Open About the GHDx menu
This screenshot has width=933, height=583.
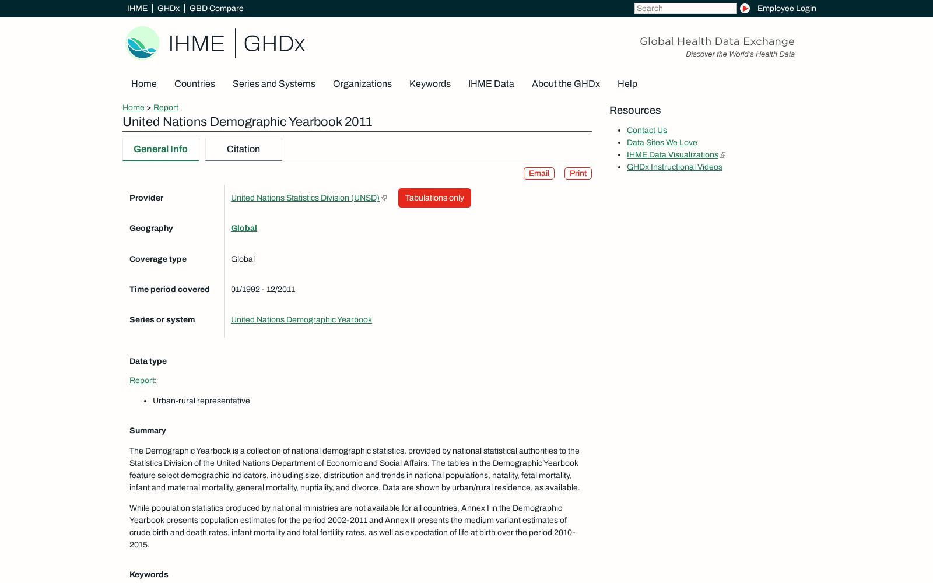coord(566,84)
